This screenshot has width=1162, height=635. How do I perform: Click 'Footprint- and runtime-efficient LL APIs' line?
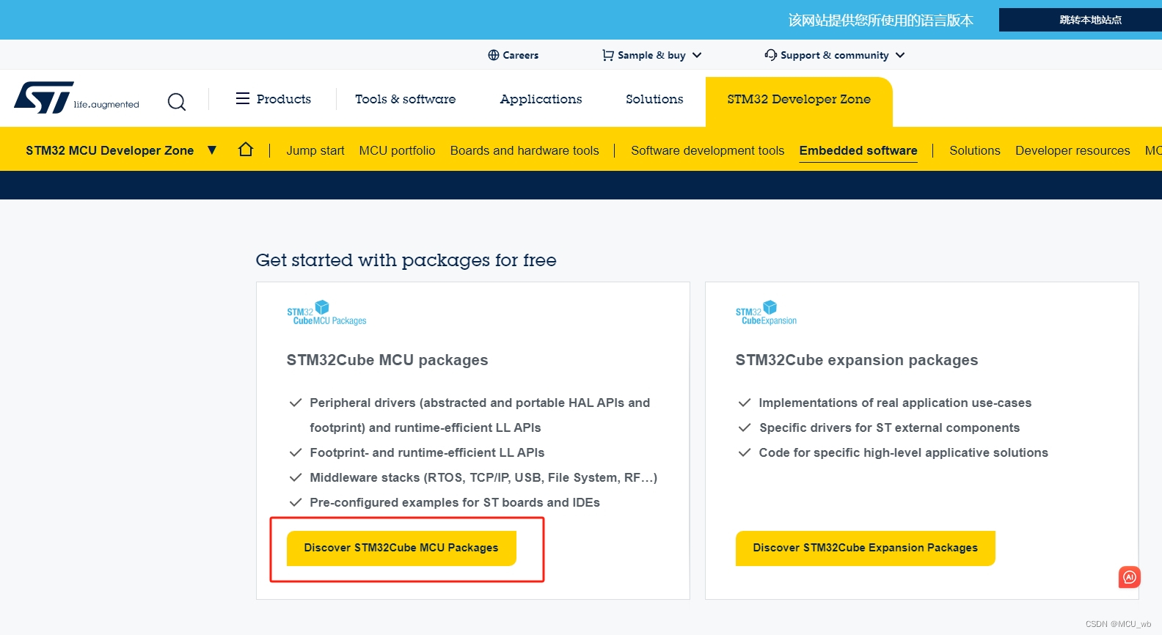[427, 452]
